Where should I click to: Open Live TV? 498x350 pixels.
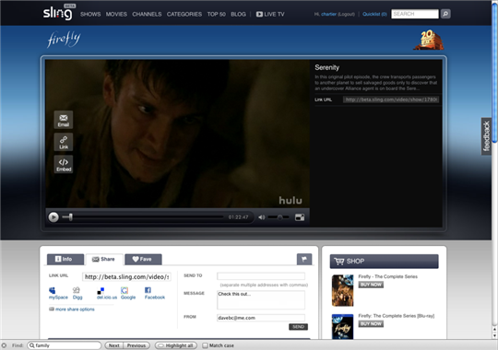tap(270, 15)
